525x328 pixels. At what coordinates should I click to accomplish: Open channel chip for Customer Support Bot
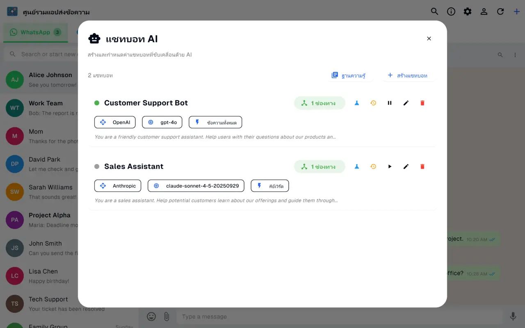click(320, 103)
